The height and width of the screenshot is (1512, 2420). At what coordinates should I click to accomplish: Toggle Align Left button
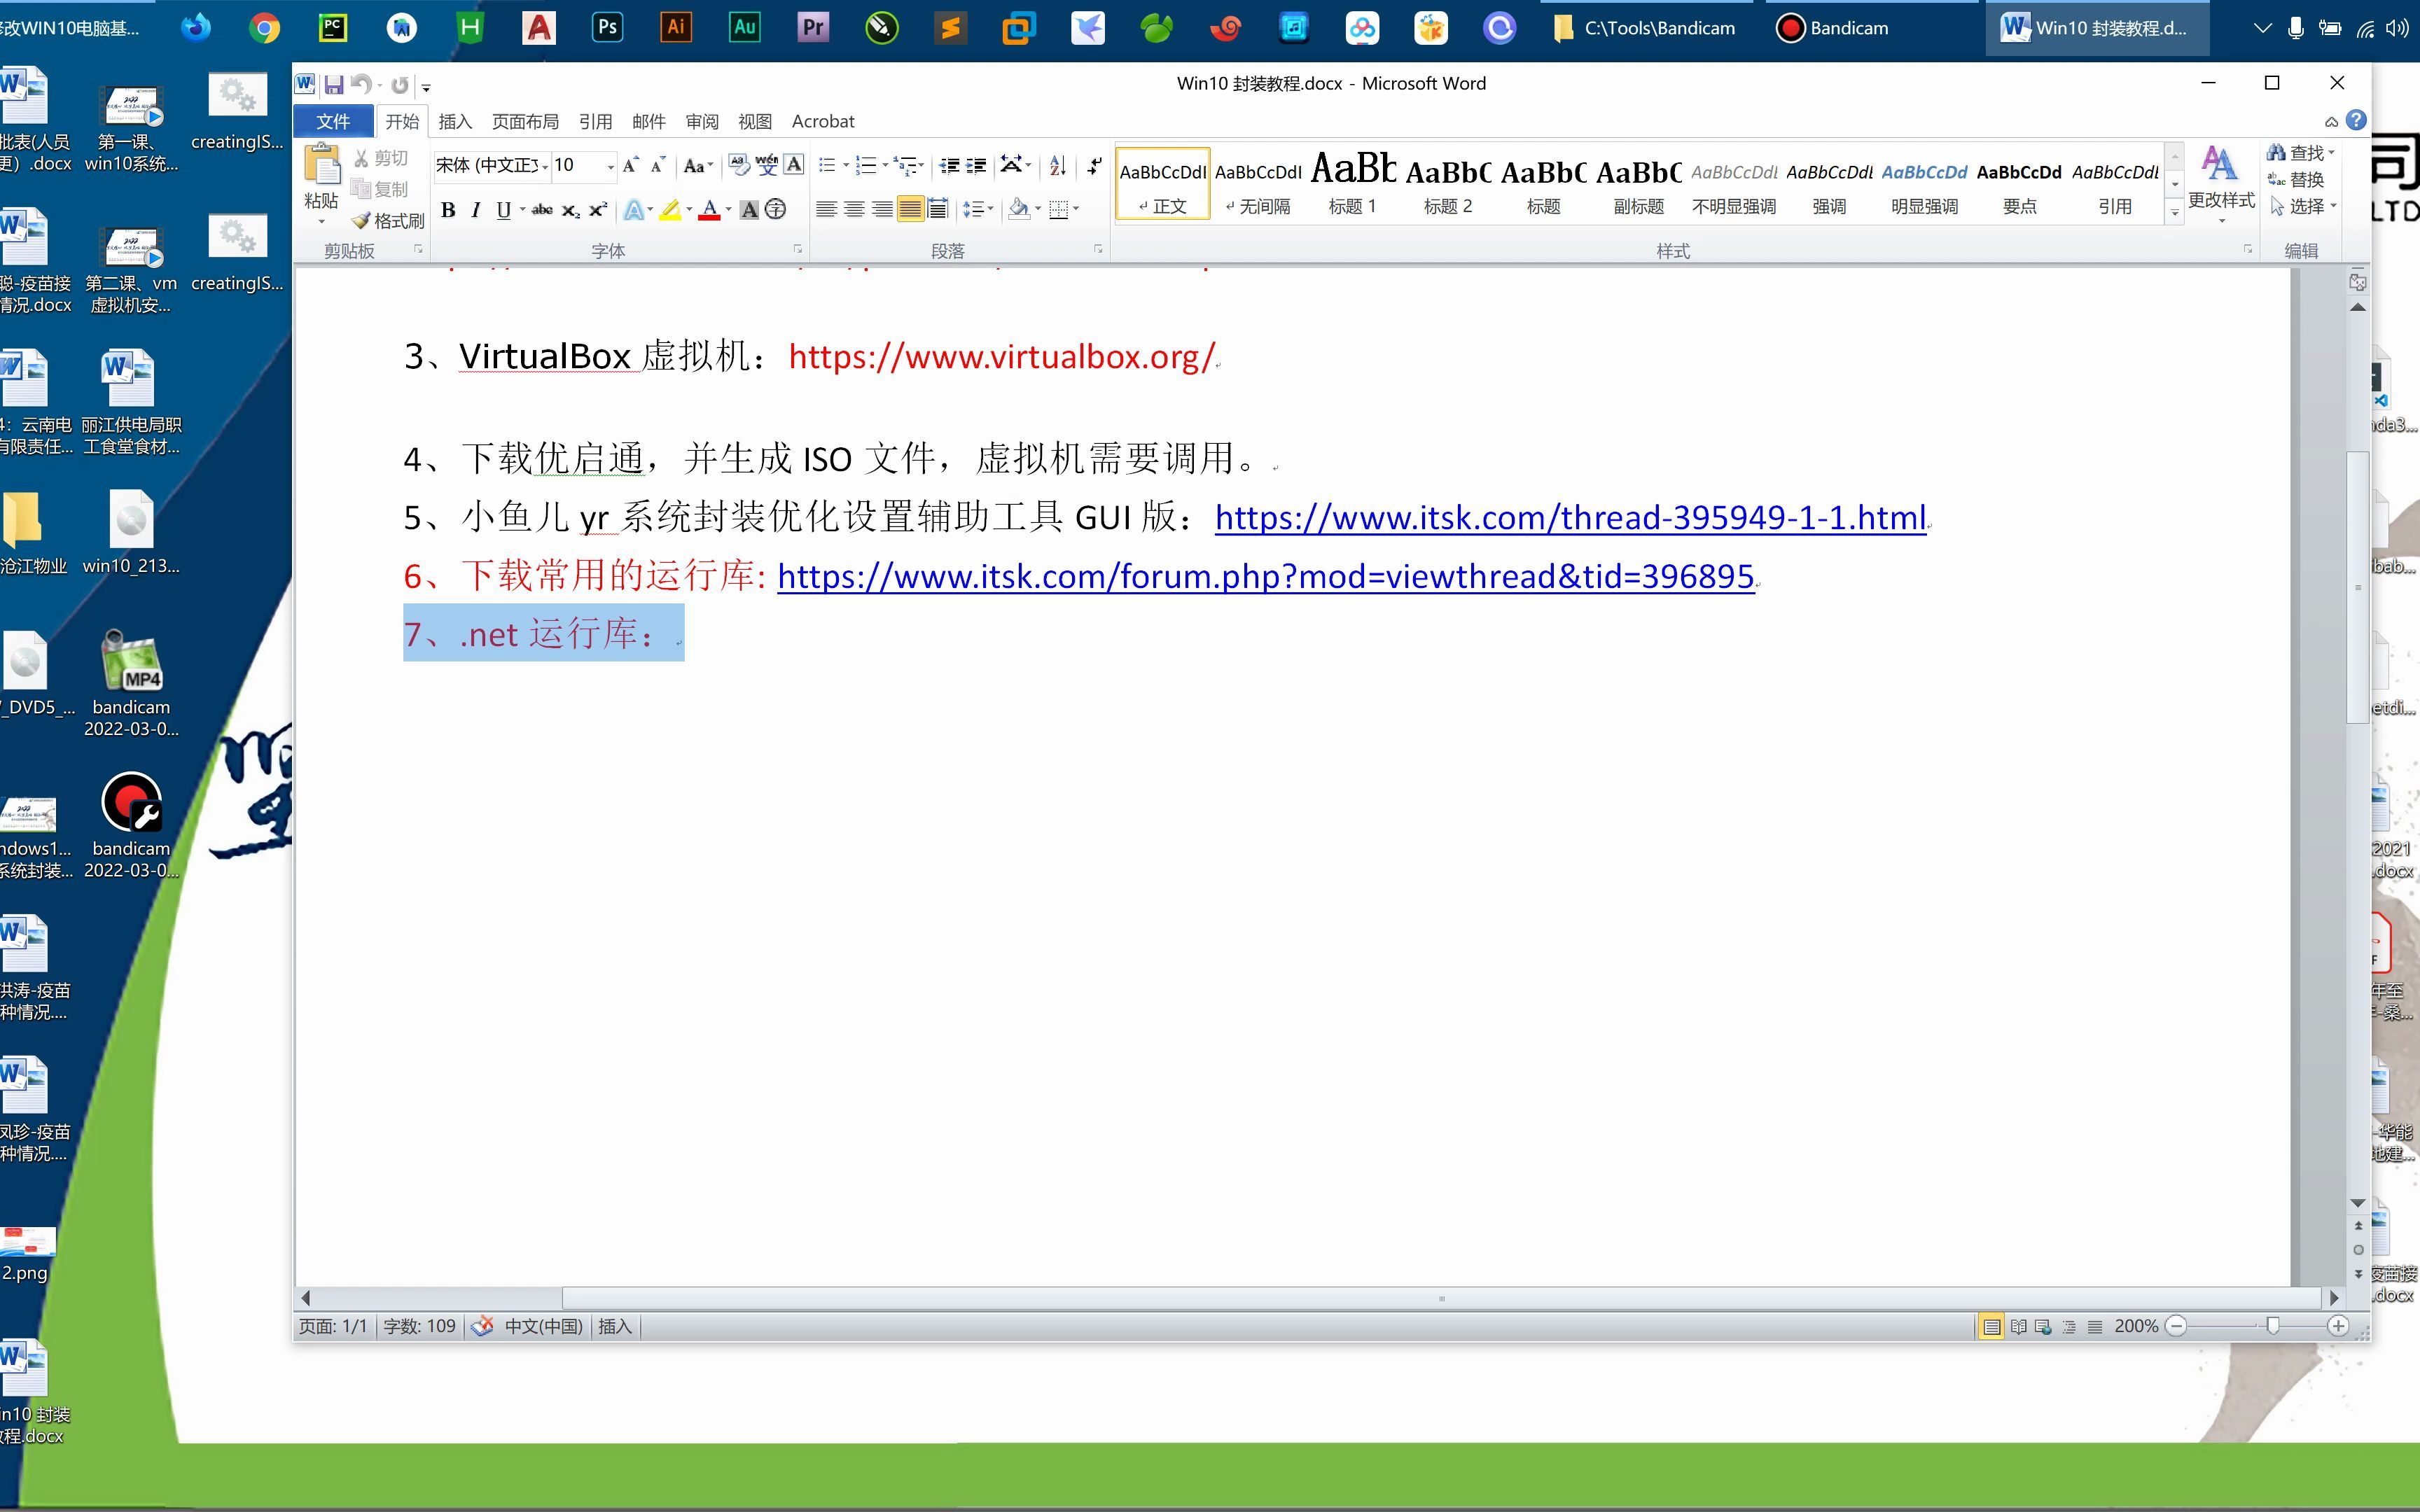(x=826, y=210)
